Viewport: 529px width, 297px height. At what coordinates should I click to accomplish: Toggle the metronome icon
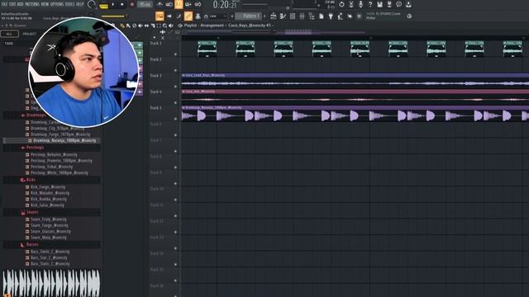pos(160,4)
